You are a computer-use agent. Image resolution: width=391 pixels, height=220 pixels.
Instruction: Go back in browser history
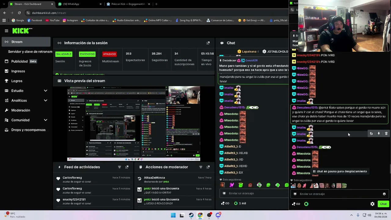[5, 13]
